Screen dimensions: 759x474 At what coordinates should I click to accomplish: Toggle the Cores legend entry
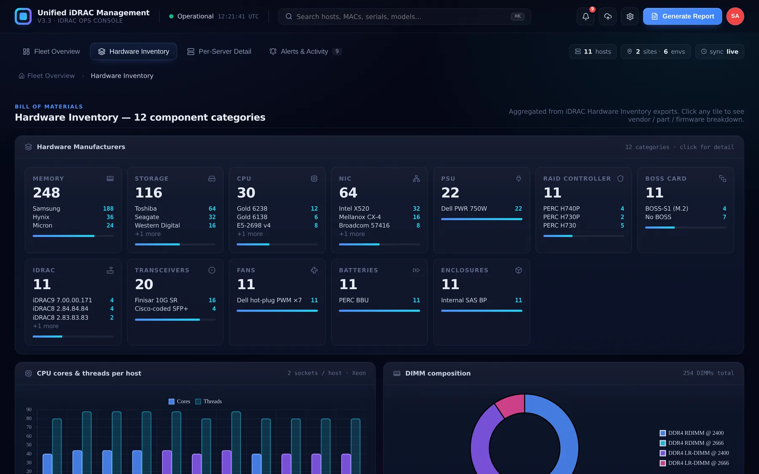pos(179,402)
